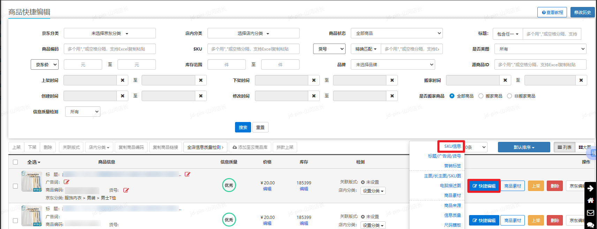Open the 未选择京东分类 dropdown
The width and height of the screenshot is (597, 229).
click(109, 33)
